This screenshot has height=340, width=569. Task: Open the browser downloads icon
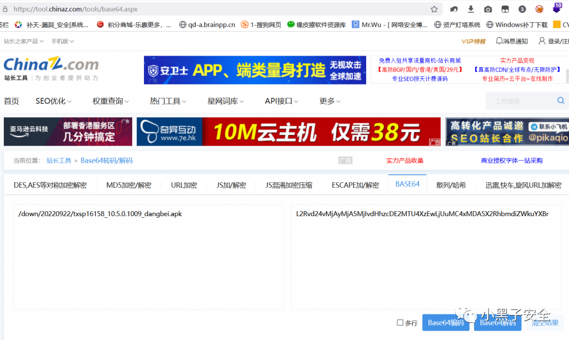coord(471,9)
